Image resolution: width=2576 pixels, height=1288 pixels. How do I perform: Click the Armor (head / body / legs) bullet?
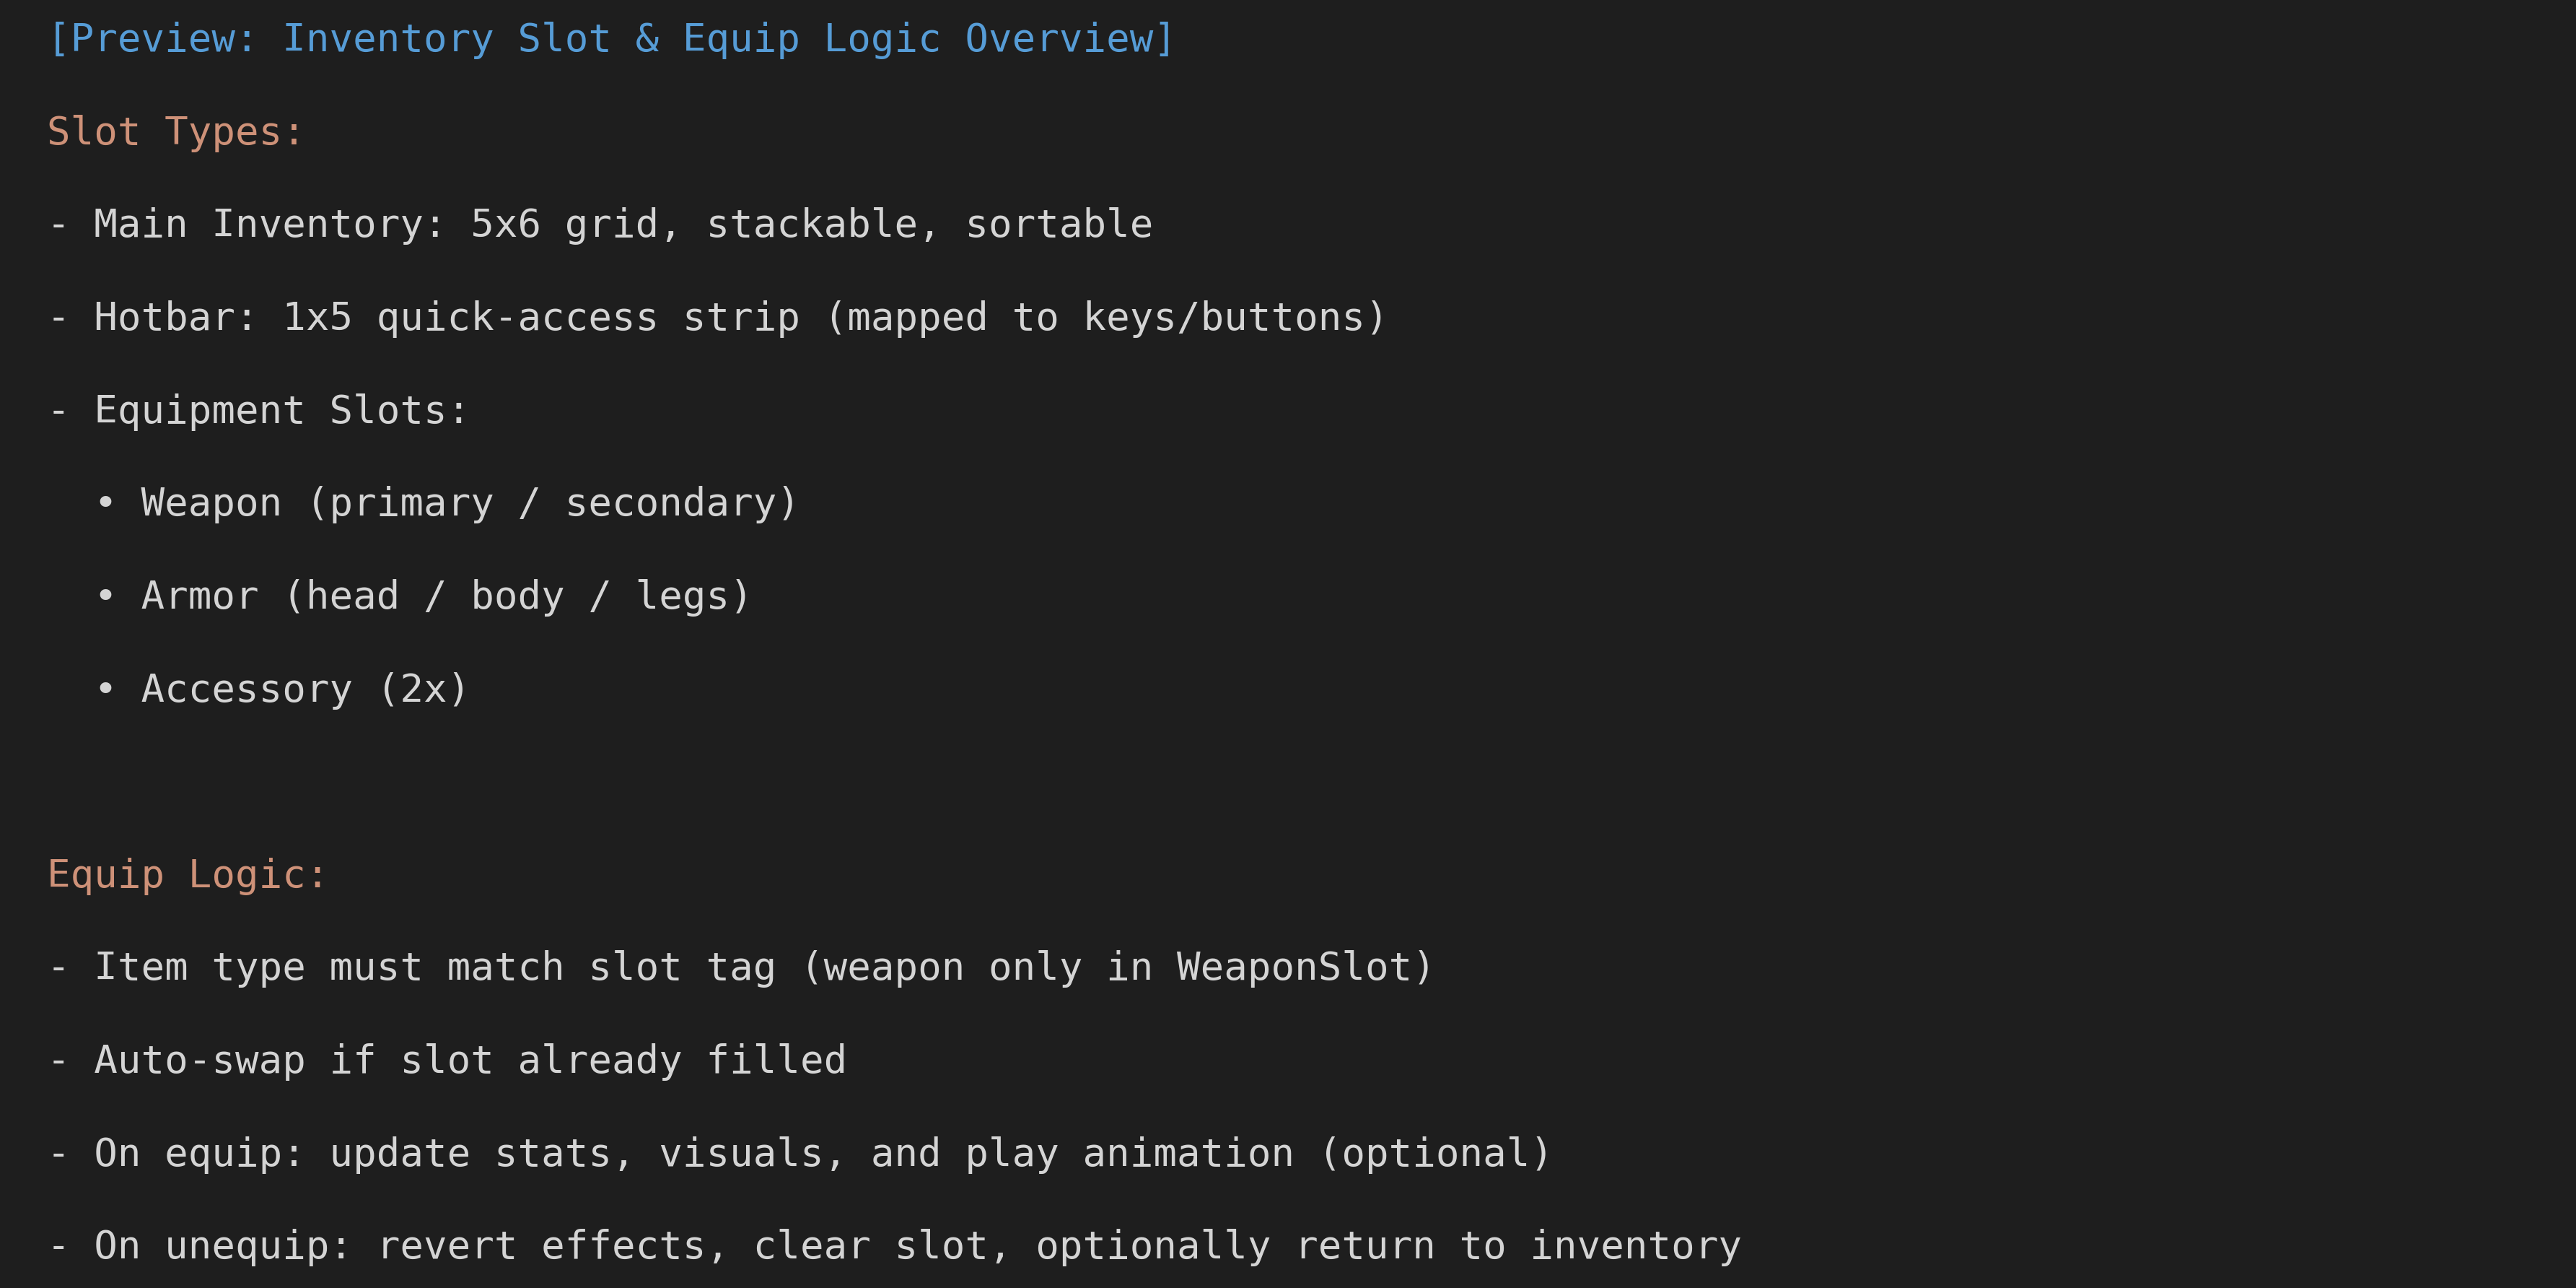pos(423,596)
